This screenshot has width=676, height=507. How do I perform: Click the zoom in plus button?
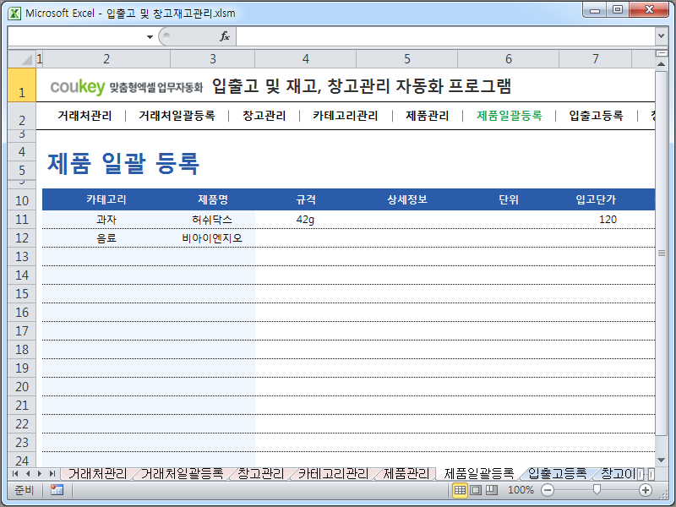coord(646,490)
